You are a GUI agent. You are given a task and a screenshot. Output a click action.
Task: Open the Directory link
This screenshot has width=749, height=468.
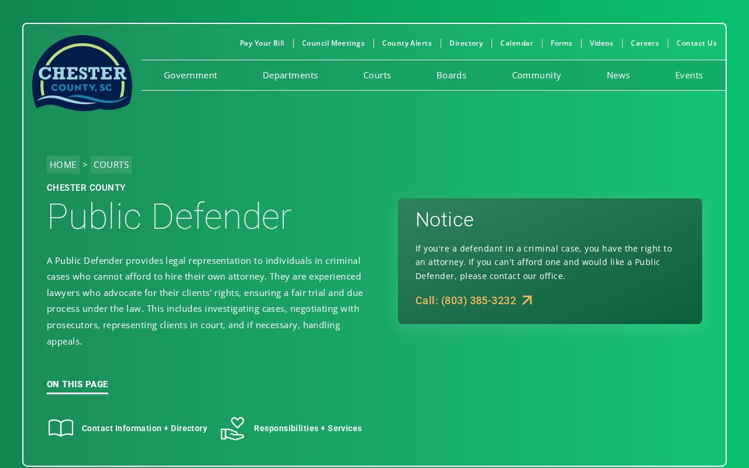(466, 43)
